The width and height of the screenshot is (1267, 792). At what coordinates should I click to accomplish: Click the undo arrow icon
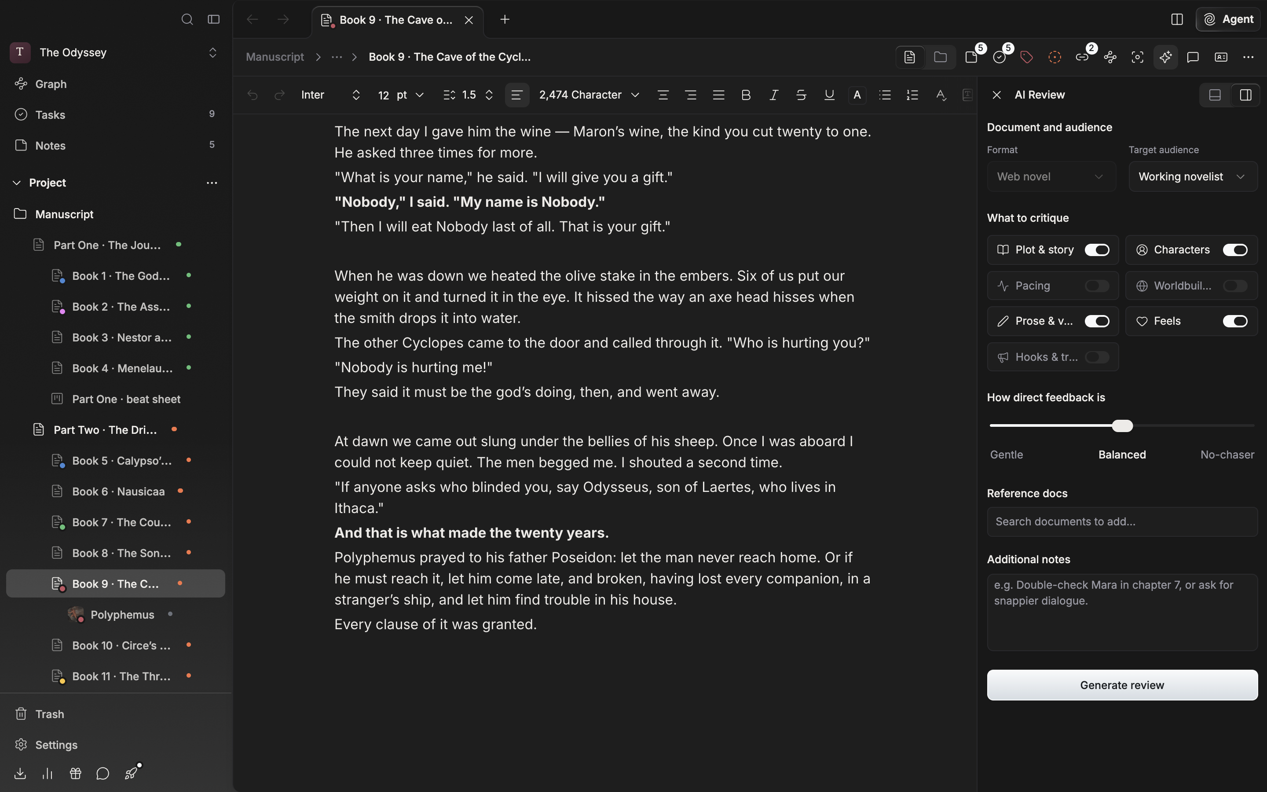coord(253,95)
